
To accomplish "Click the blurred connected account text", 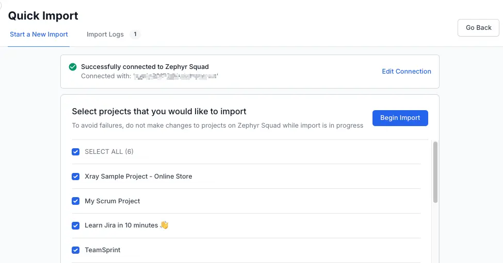I will [176, 76].
